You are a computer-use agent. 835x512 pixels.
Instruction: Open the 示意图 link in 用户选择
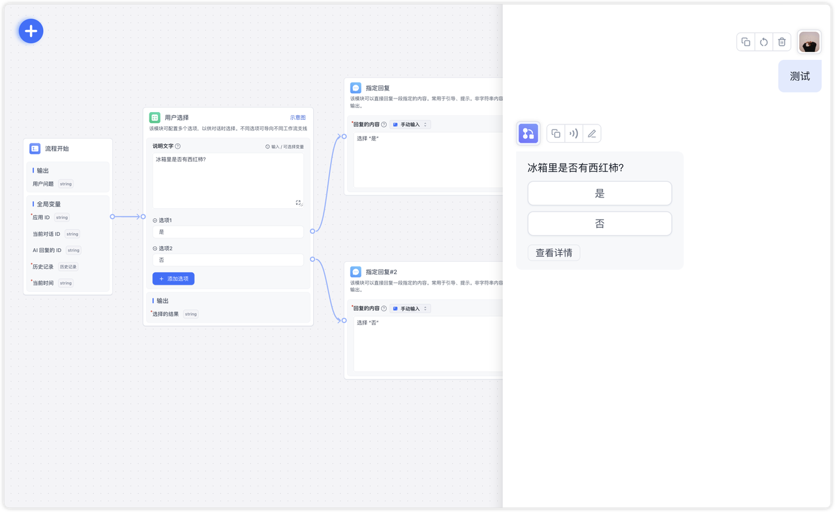pos(297,118)
